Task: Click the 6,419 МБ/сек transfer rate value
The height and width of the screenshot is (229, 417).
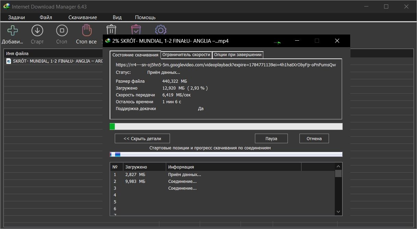Action: (x=176, y=95)
